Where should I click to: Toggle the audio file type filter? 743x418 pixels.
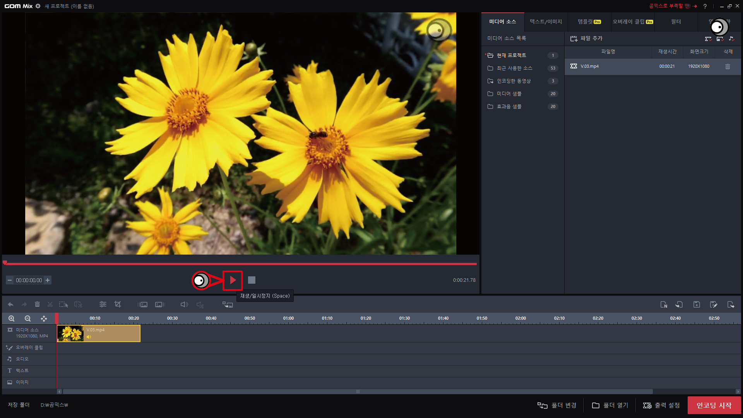[731, 39]
